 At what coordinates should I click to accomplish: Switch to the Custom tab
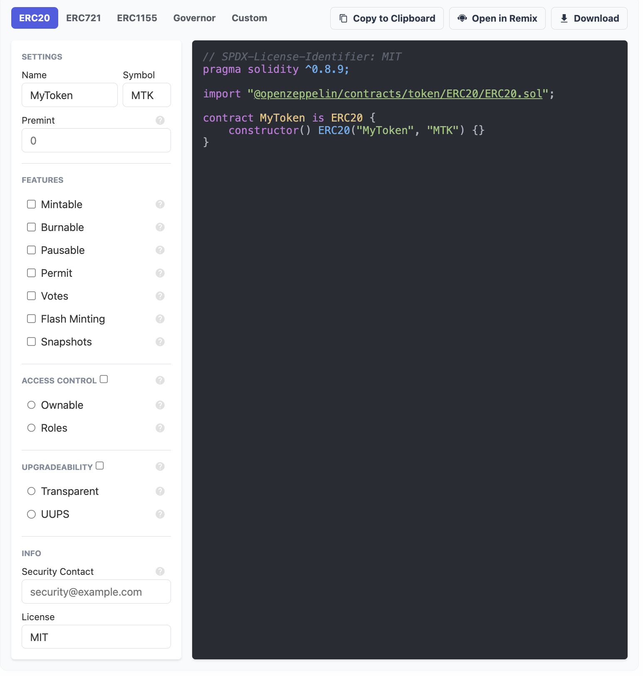tap(250, 18)
